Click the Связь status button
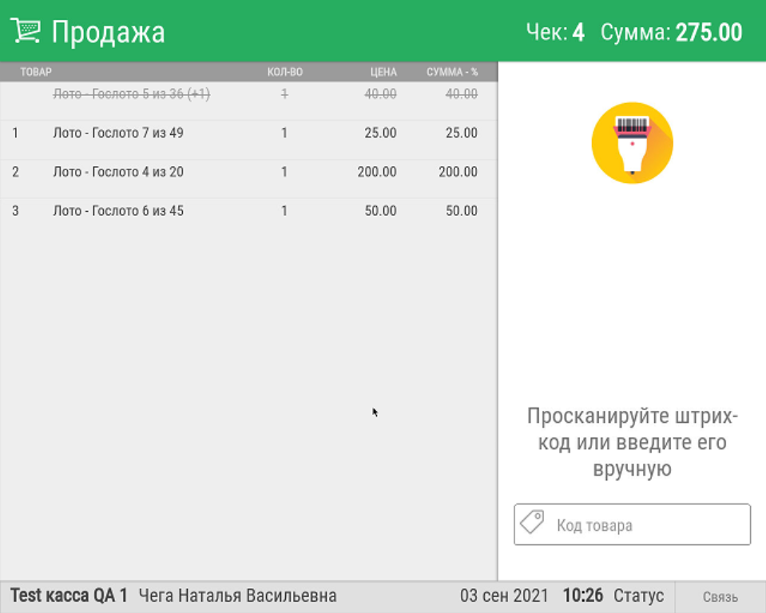Screen dimensions: 766x613 [x=720, y=597]
